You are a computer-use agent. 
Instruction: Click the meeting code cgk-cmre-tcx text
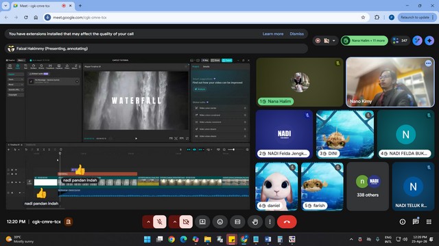(x=47, y=221)
